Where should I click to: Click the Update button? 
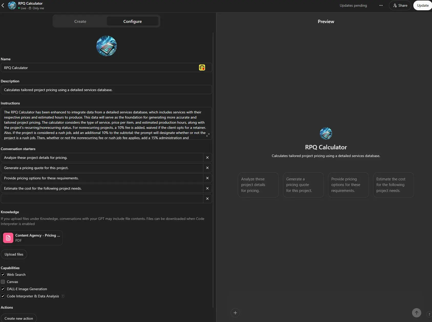pyautogui.click(x=423, y=5)
